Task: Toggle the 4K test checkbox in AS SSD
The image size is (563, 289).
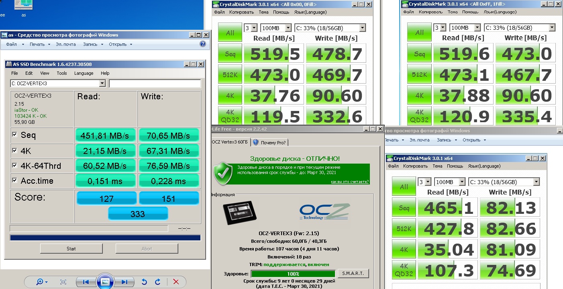Action: pos(14,150)
